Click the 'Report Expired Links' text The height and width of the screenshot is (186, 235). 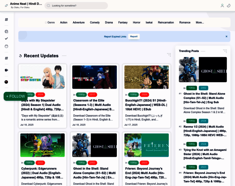click(115, 37)
